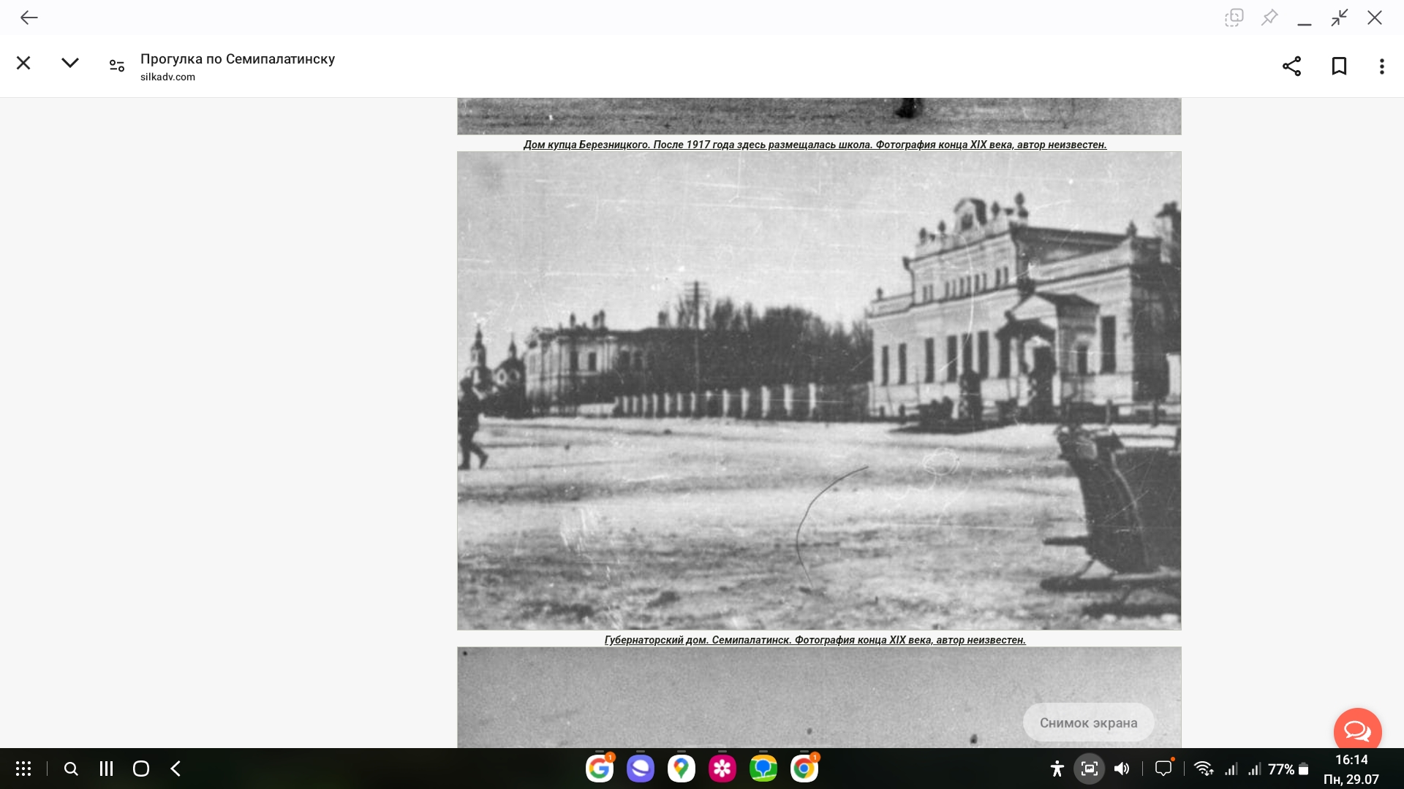Screen dimensions: 1404x789
Task: Bookmark this Semipalatinsk page
Action: [x=1339, y=66]
